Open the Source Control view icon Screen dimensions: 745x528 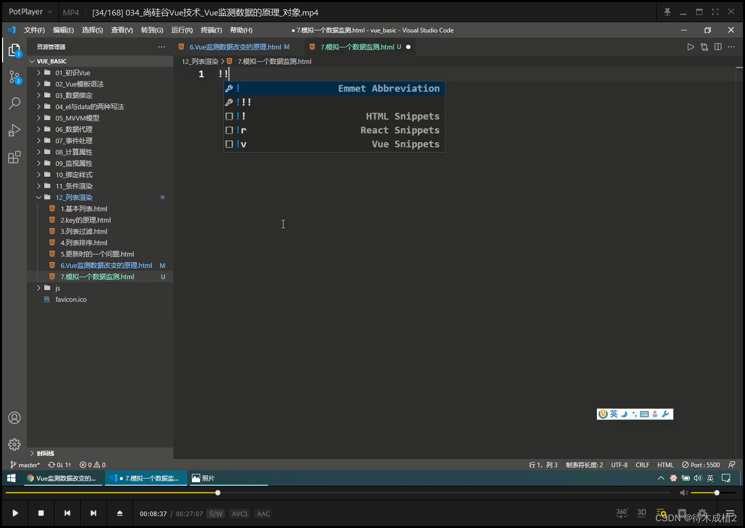14,78
